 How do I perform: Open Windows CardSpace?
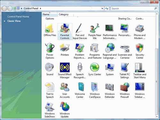(95, 90)
